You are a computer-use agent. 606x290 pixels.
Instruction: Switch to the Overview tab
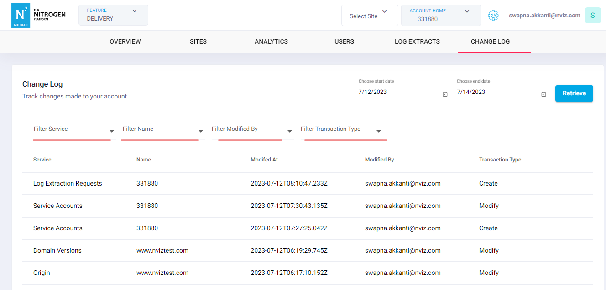(125, 41)
